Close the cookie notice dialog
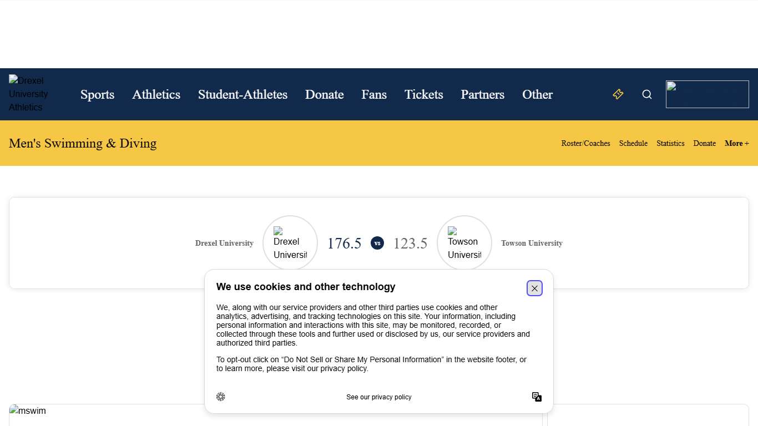758x426 pixels. pyautogui.click(x=534, y=288)
